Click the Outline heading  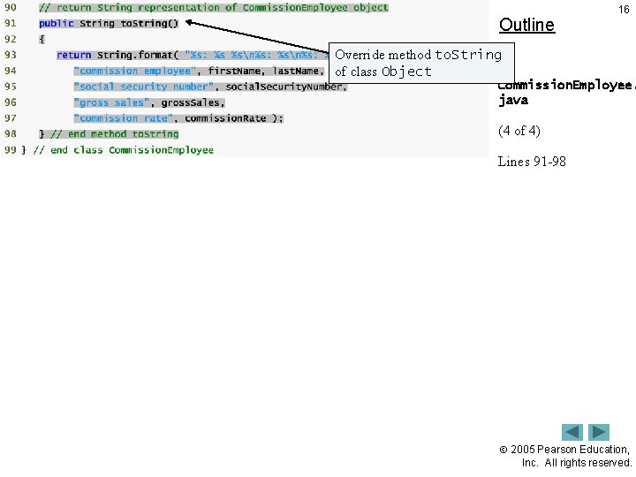[x=526, y=25]
